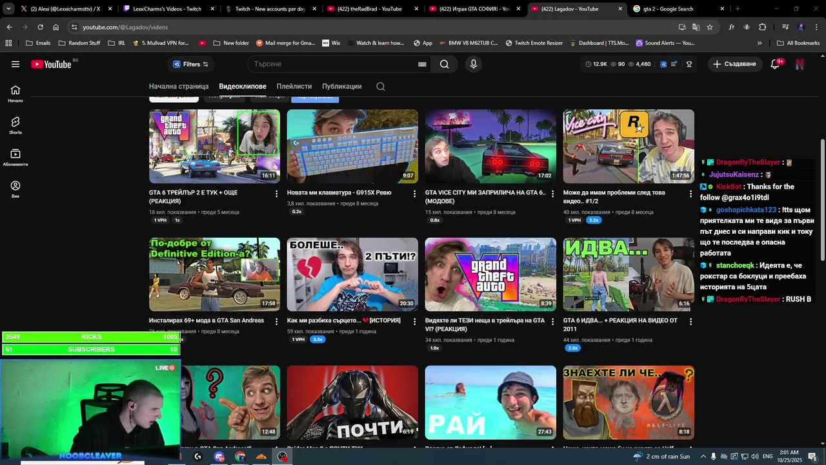Bookmark this page with star icon
The width and height of the screenshot is (826, 465).
(710, 27)
